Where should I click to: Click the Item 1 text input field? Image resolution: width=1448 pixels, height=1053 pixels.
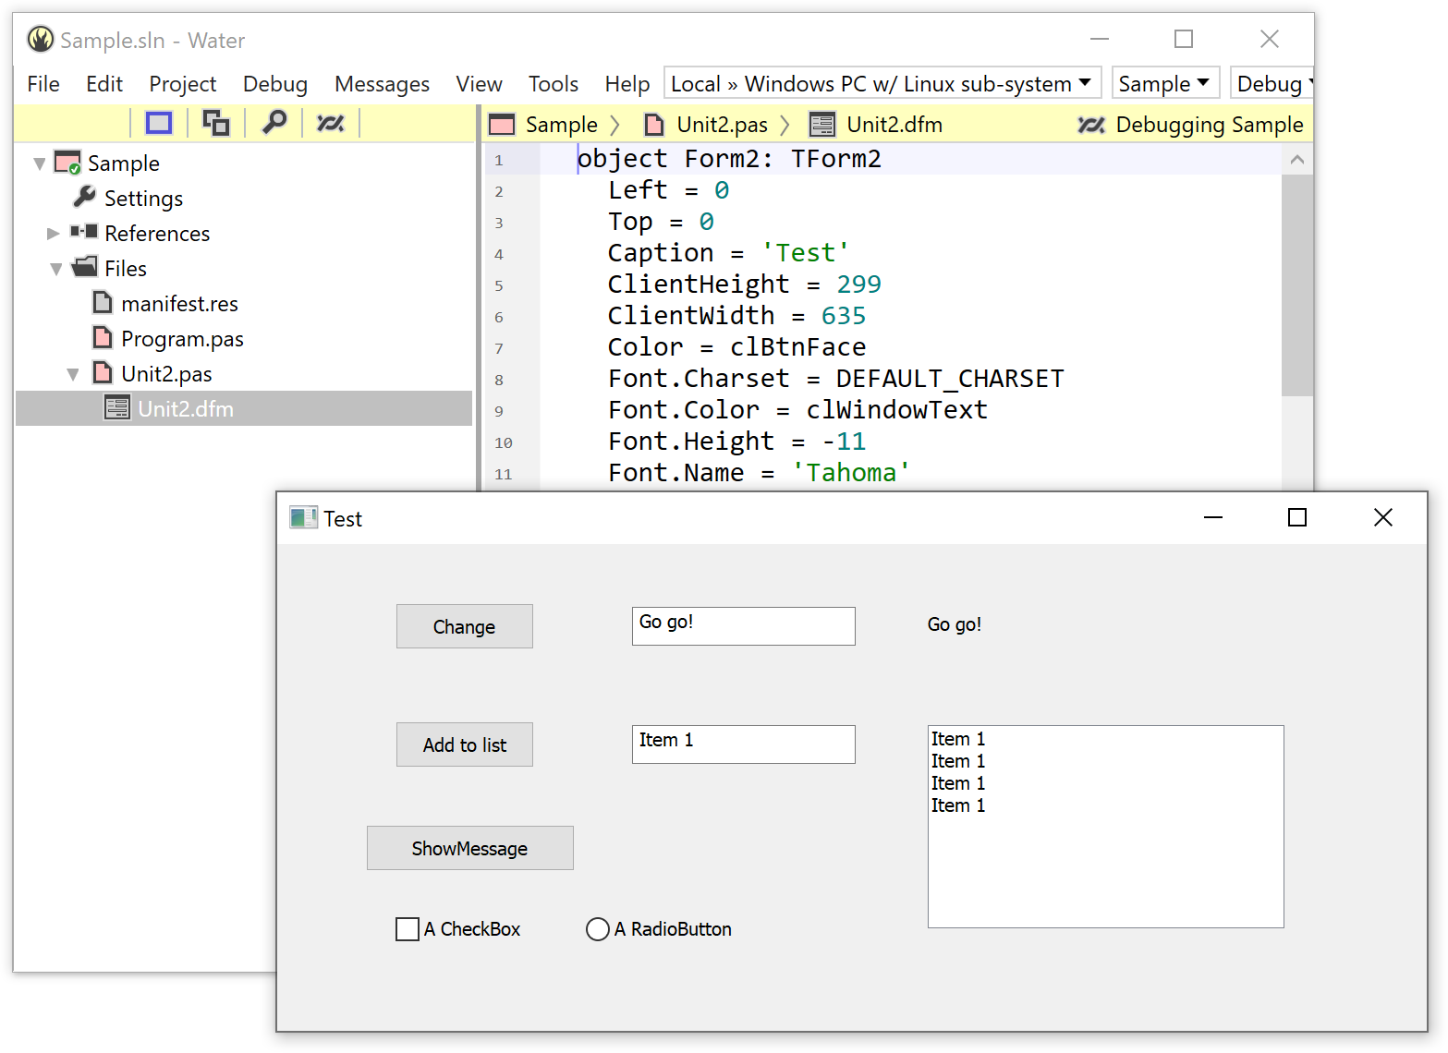pos(744,744)
